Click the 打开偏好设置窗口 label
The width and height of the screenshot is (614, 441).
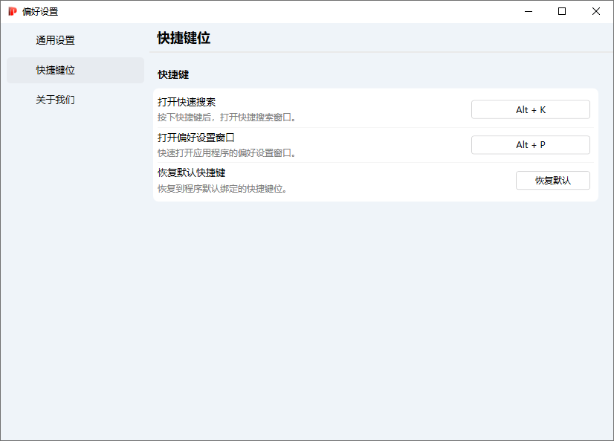195,138
